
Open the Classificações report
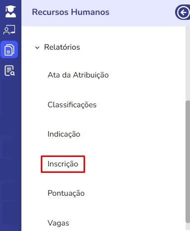(x=72, y=105)
